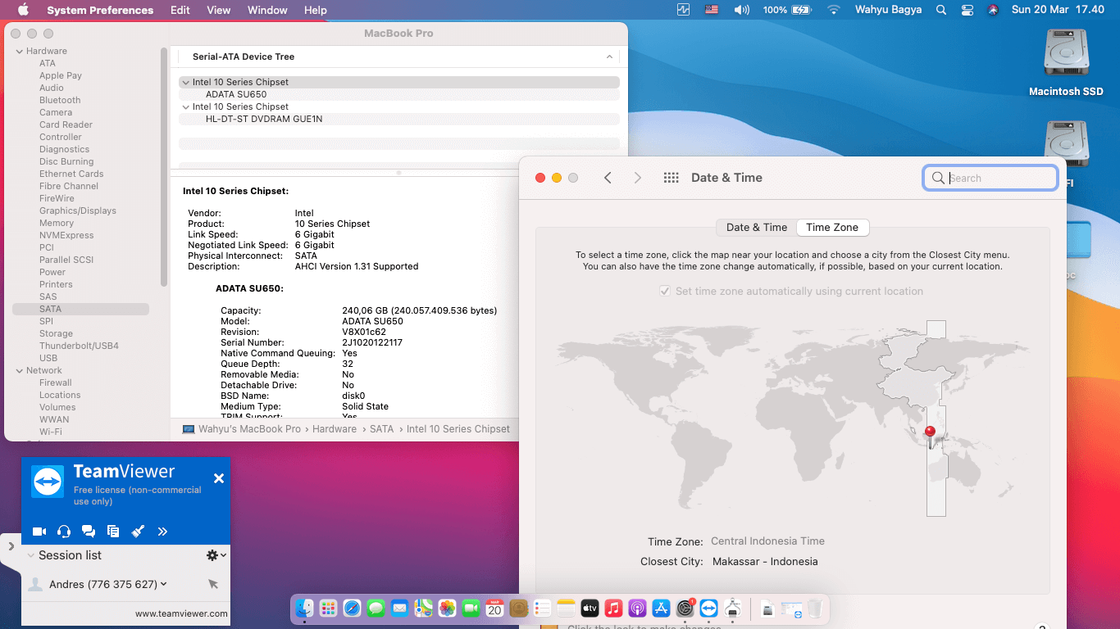Open Apple TV from the Dock
The image size is (1120, 629).
pos(590,609)
